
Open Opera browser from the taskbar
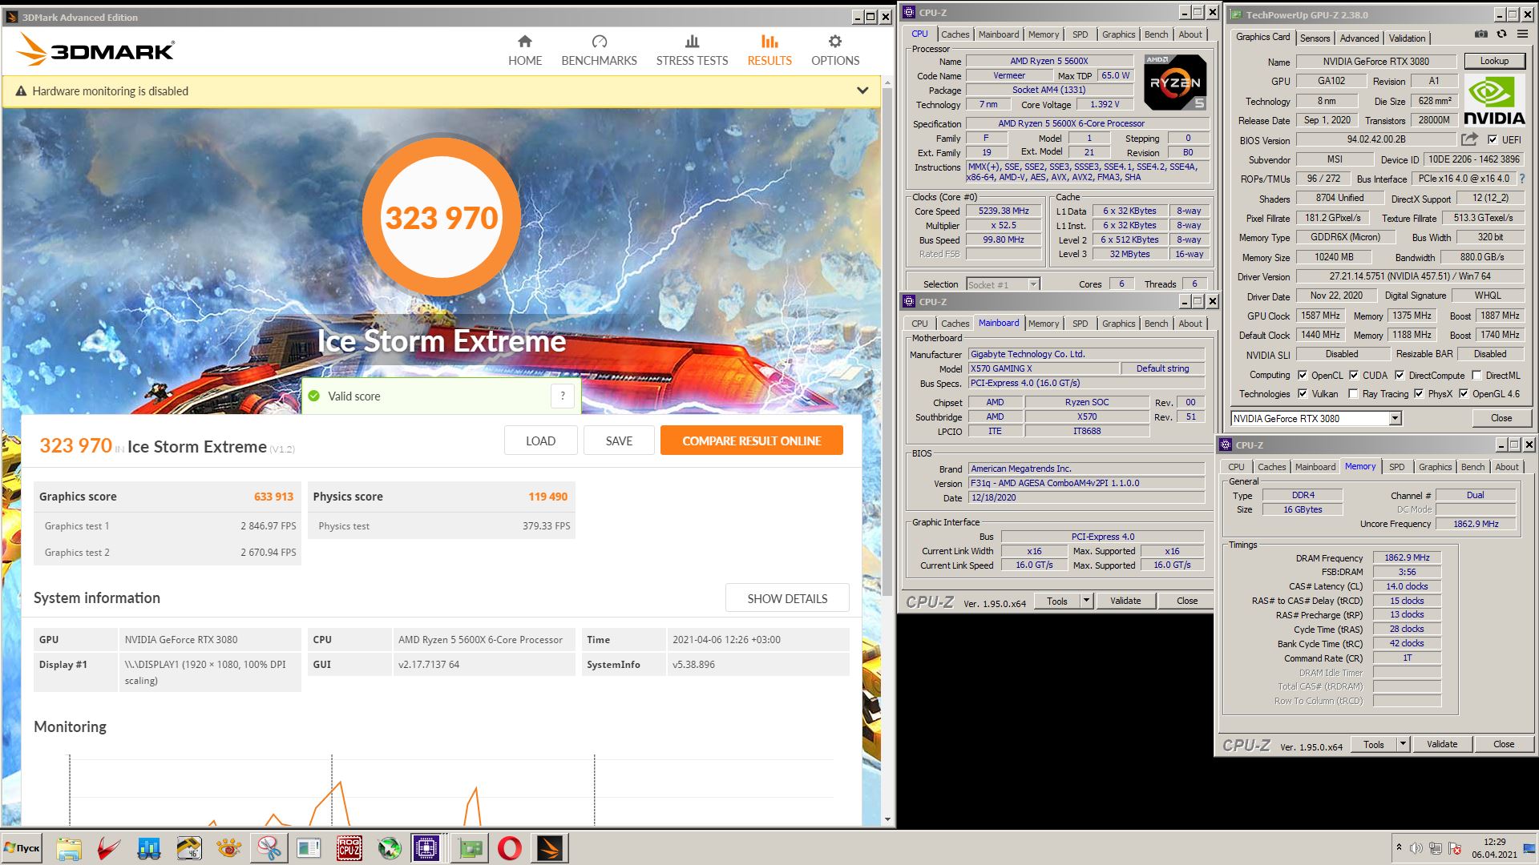tap(510, 848)
